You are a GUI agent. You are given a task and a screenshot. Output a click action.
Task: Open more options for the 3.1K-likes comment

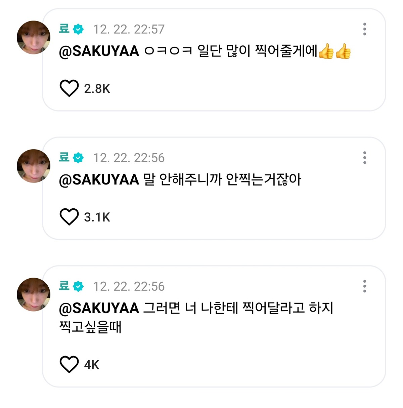click(364, 158)
